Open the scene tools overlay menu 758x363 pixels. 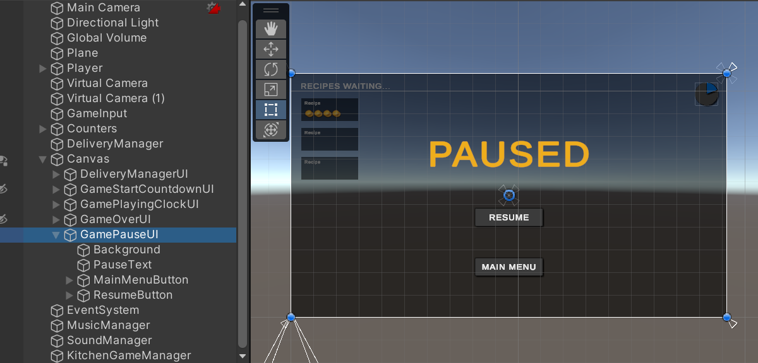click(x=270, y=9)
